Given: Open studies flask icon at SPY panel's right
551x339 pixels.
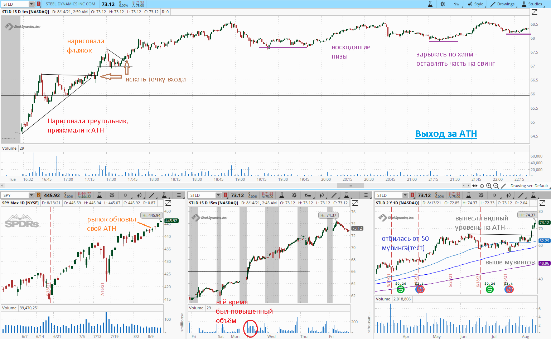Looking at the screenshot, I should 164,195.
